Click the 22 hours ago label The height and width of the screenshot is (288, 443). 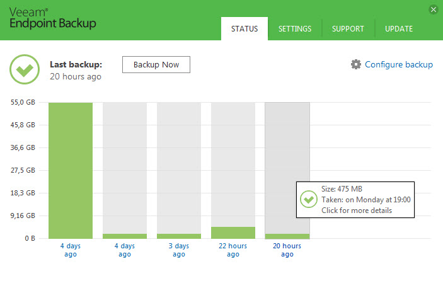click(233, 250)
